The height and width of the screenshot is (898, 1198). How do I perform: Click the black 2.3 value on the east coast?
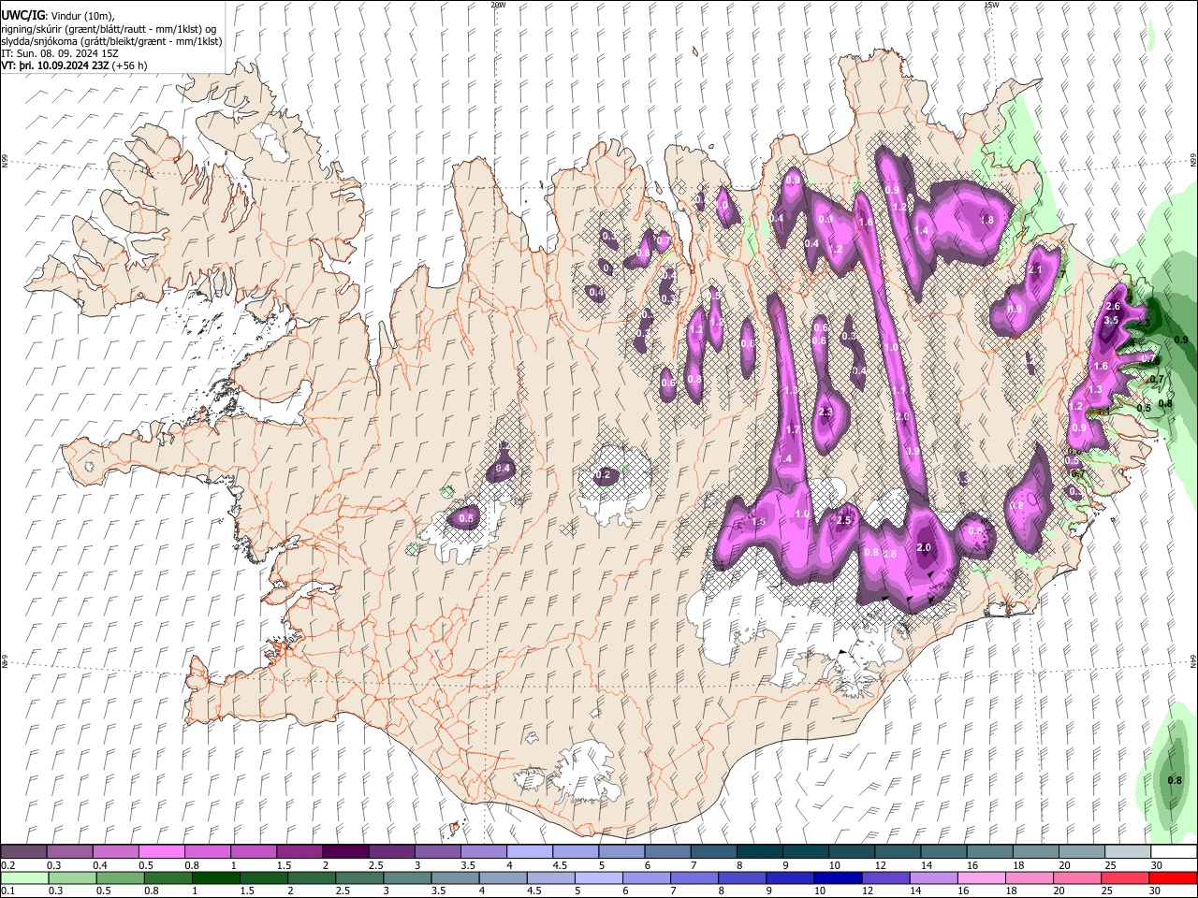(1142, 323)
